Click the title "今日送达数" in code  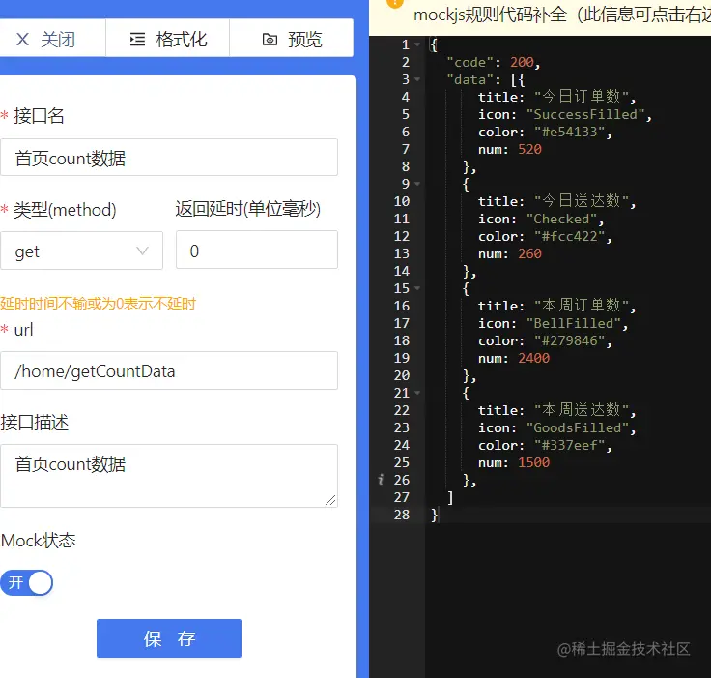[582, 201]
